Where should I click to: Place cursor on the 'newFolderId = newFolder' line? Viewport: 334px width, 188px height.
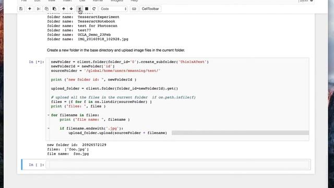82,66
